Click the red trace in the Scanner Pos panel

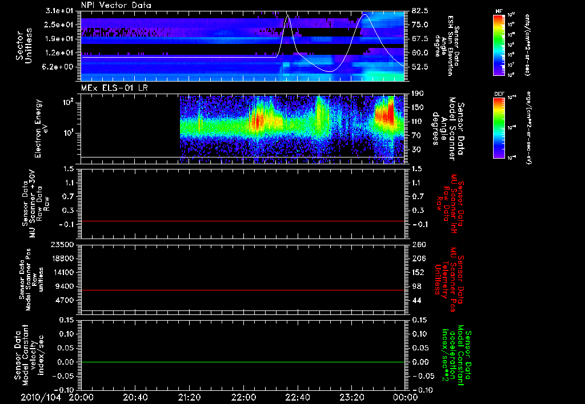243,290
